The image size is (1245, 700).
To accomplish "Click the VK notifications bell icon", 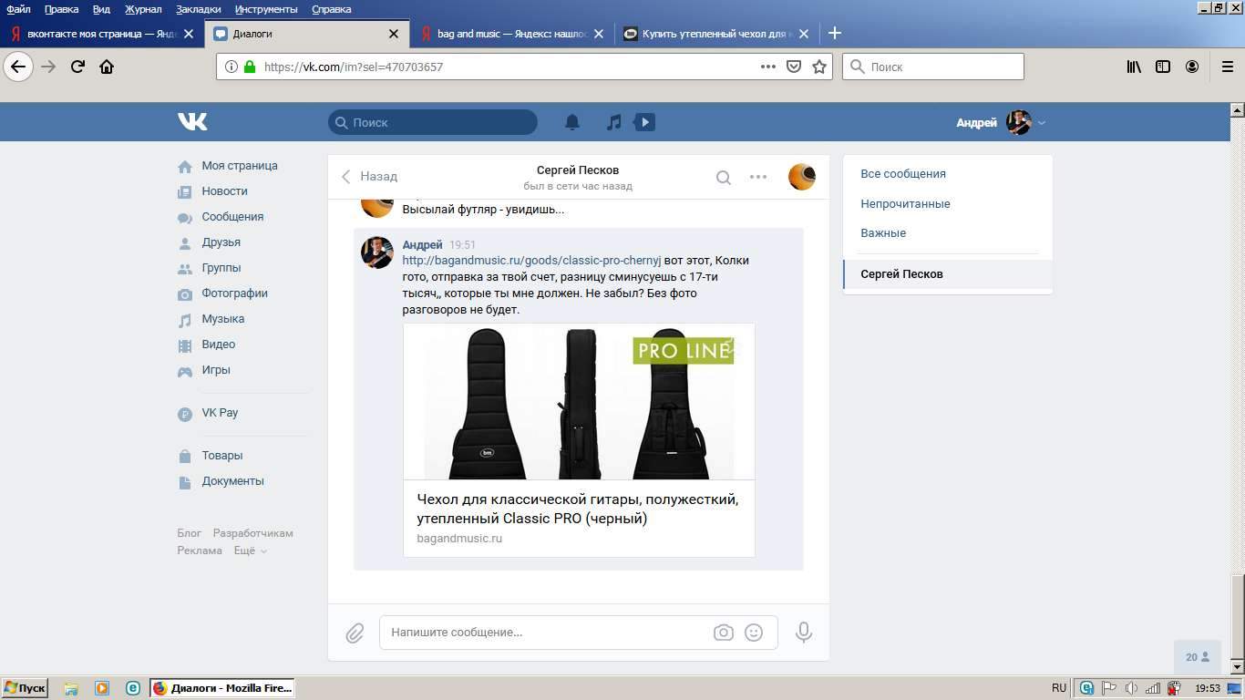I will pyautogui.click(x=572, y=122).
